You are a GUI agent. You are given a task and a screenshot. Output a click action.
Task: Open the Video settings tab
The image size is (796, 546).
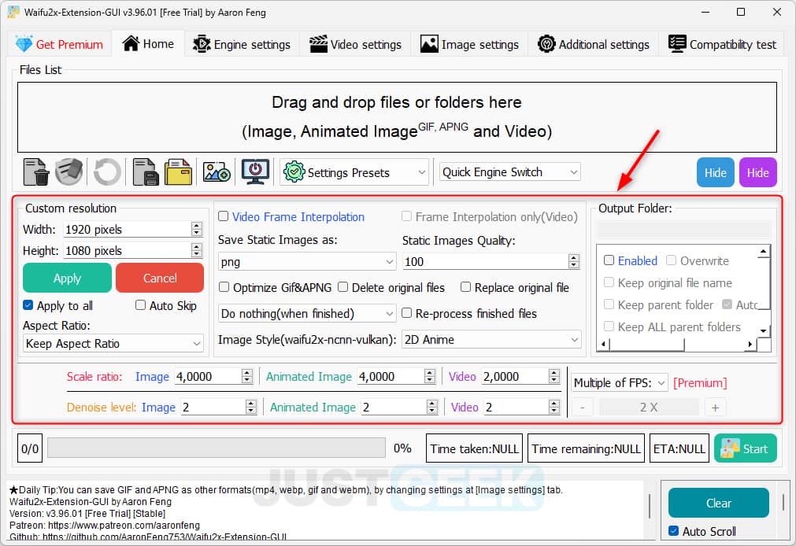click(x=355, y=45)
